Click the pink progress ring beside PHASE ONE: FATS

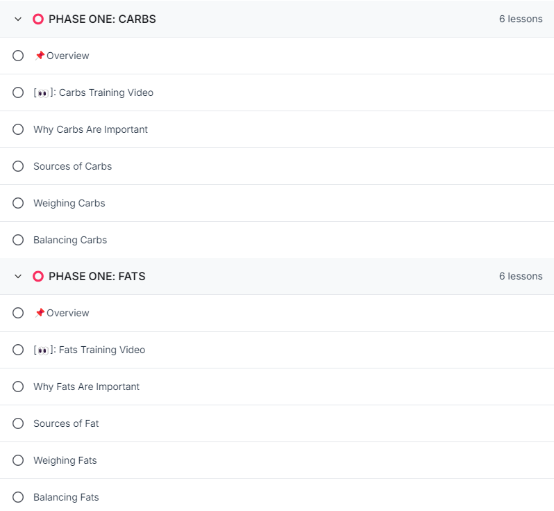point(38,277)
